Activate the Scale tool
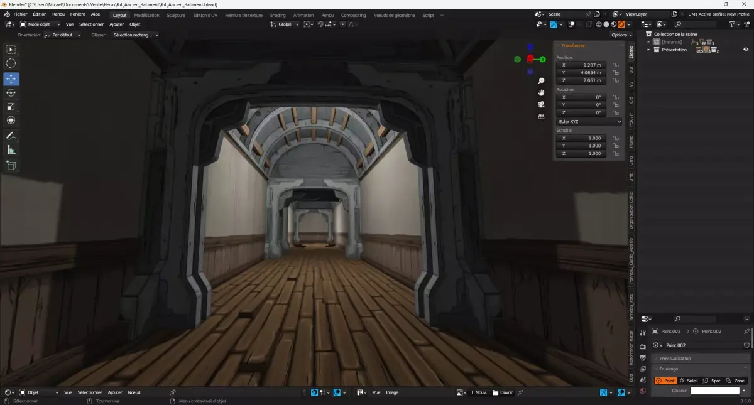 pyautogui.click(x=11, y=106)
